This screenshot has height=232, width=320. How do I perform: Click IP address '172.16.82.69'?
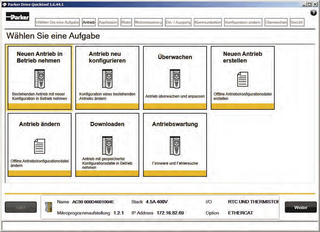point(170,213)
